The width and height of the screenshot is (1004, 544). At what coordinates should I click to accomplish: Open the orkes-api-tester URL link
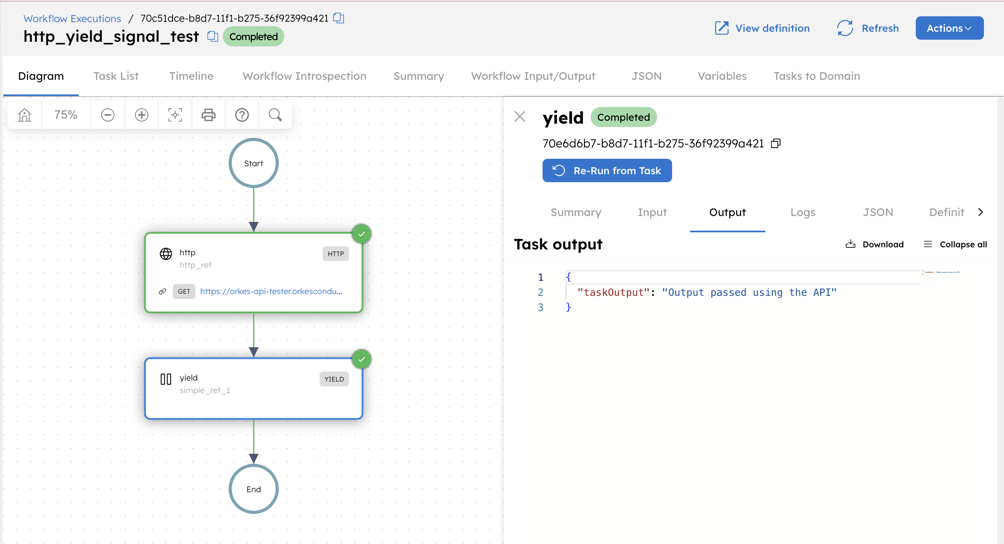(x=271, y=291)
